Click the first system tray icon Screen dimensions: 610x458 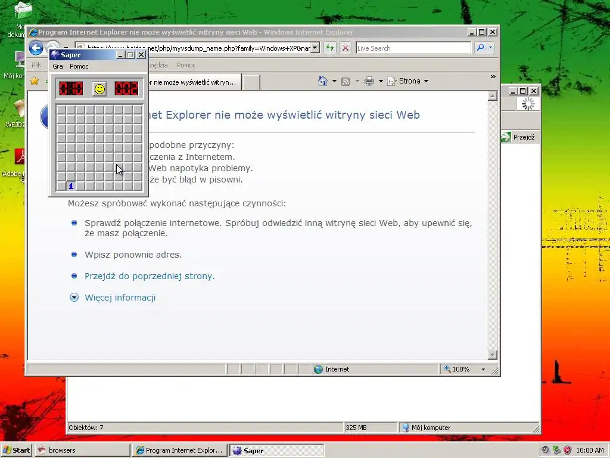click(x=545, y=450)
